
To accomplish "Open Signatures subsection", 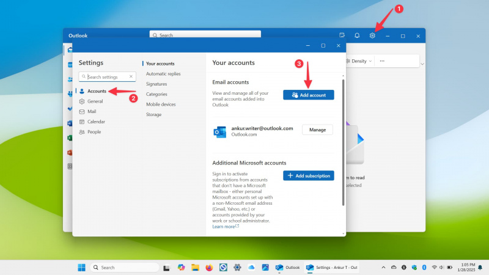I will point(156,84).
